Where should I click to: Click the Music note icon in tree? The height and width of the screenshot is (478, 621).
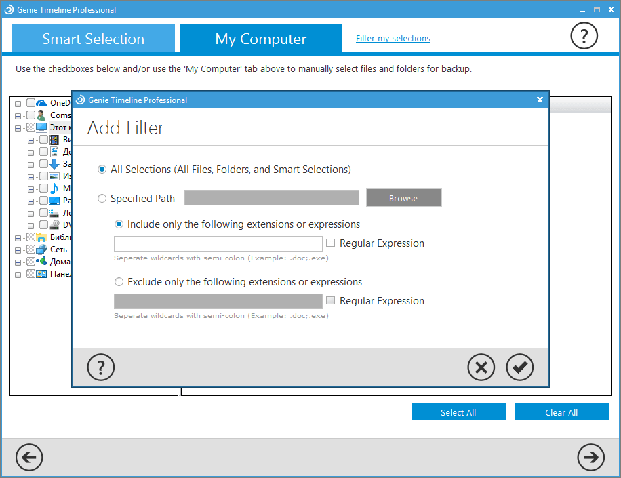tap(54, 188)
